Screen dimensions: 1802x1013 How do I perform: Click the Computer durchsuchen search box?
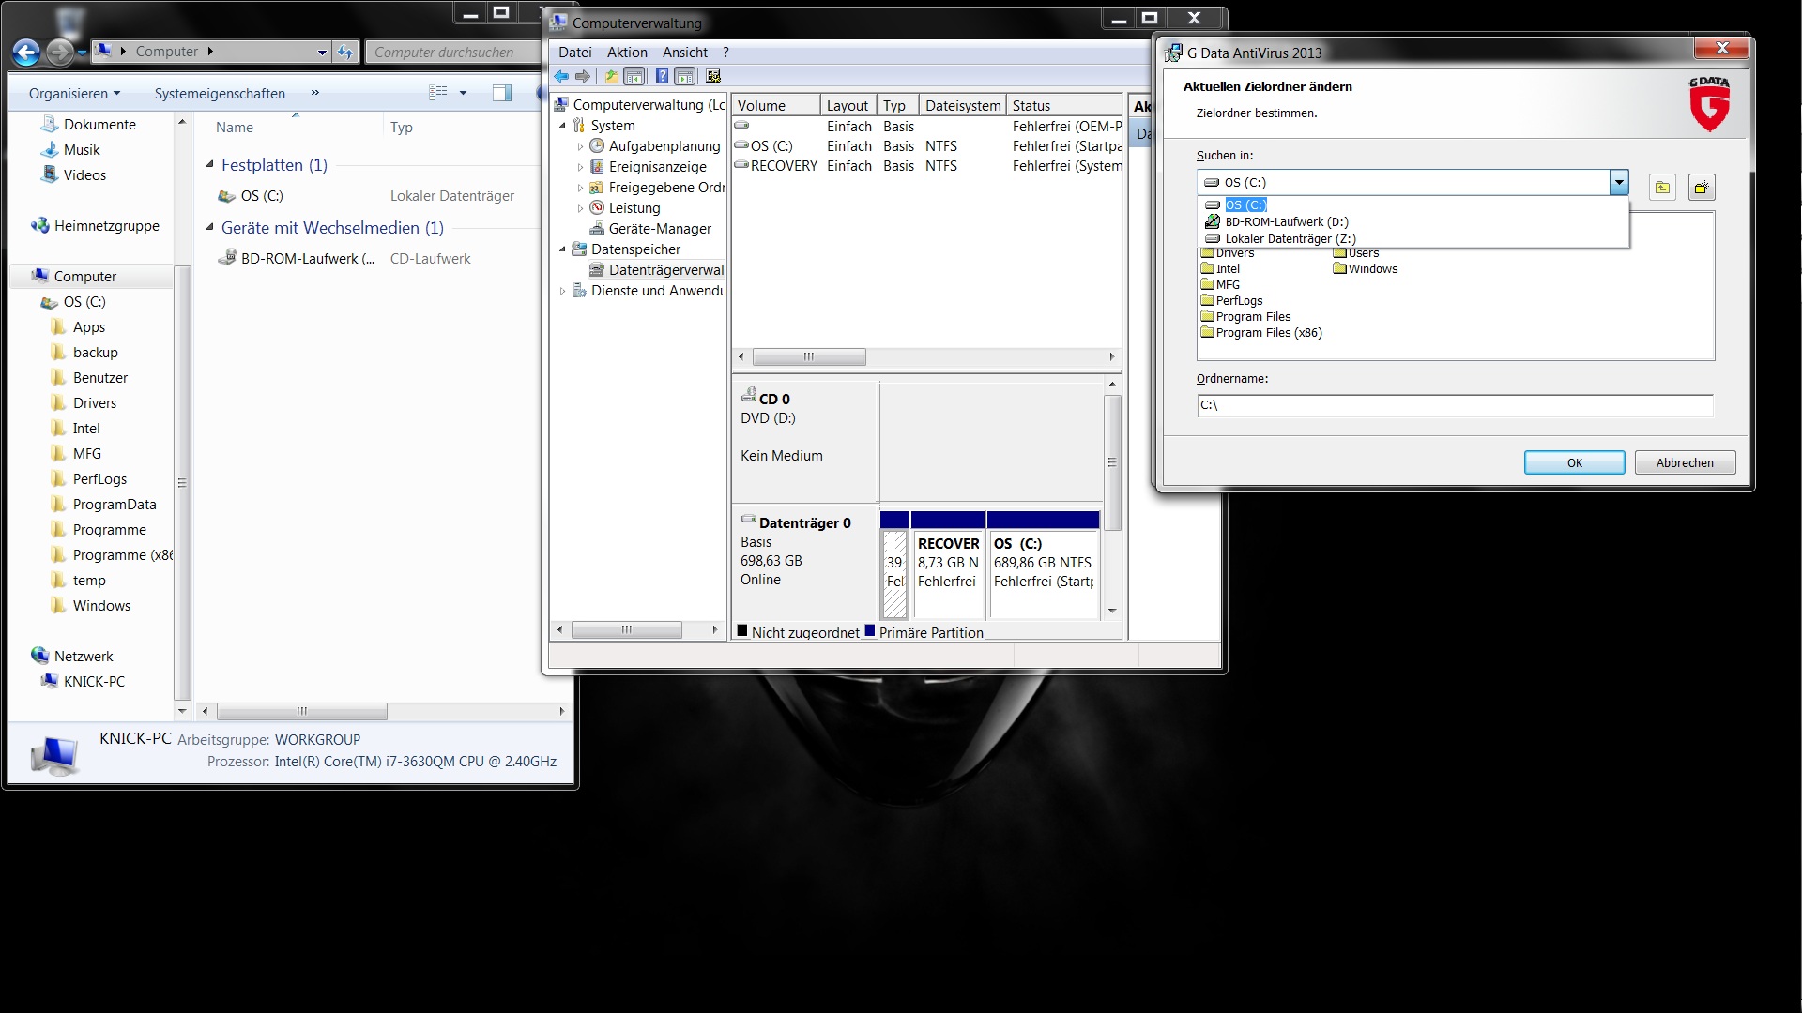point(452,53)
